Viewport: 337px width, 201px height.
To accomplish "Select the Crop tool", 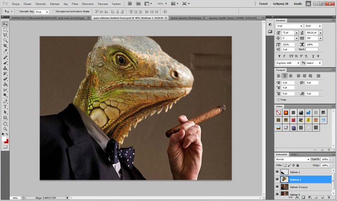I will point(5,46).
